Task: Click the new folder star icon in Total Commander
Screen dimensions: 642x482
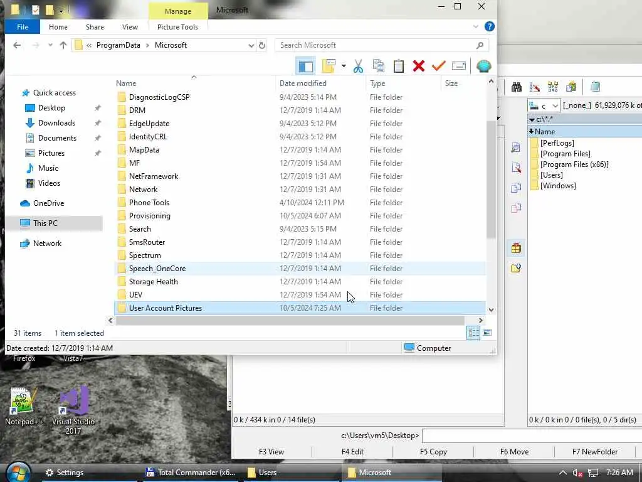Action: (516, 268)
